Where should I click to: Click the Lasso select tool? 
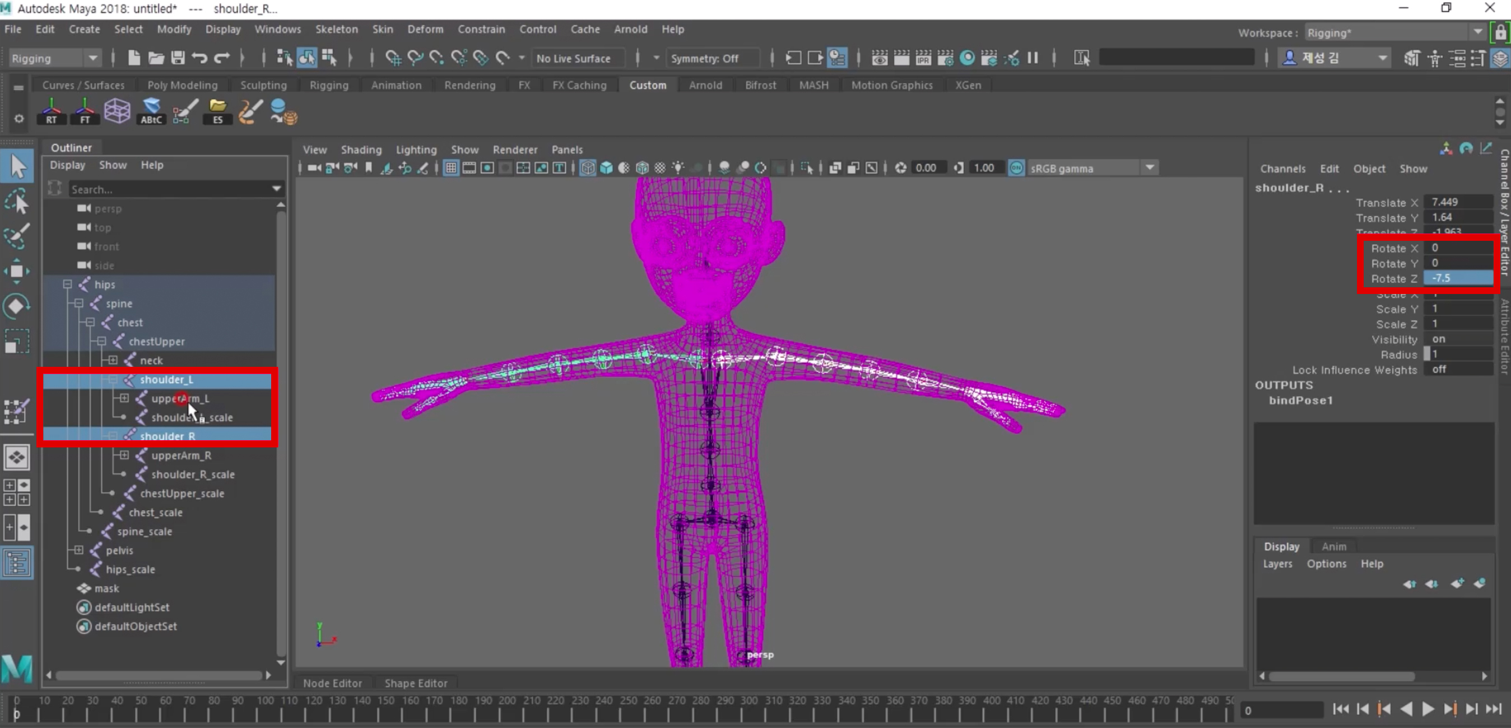point(16,202)
